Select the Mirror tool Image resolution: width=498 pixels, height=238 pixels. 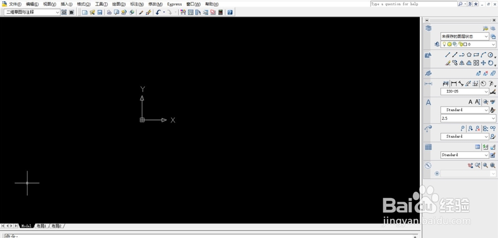click(462, 63)
